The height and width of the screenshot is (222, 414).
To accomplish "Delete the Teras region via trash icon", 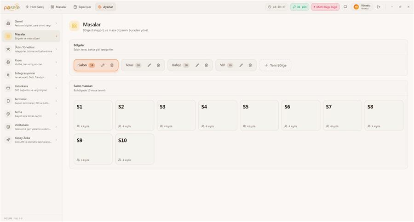I will point(158,65).
